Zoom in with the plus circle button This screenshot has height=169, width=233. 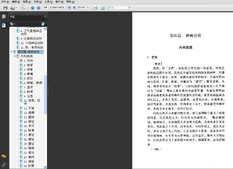(x=74, y=7)
